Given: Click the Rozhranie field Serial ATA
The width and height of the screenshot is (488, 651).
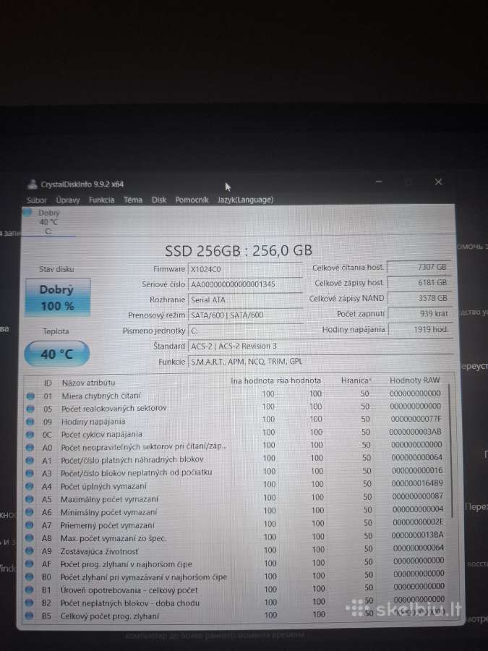Looking at the screenshot, I should click(x=245, y=299).
